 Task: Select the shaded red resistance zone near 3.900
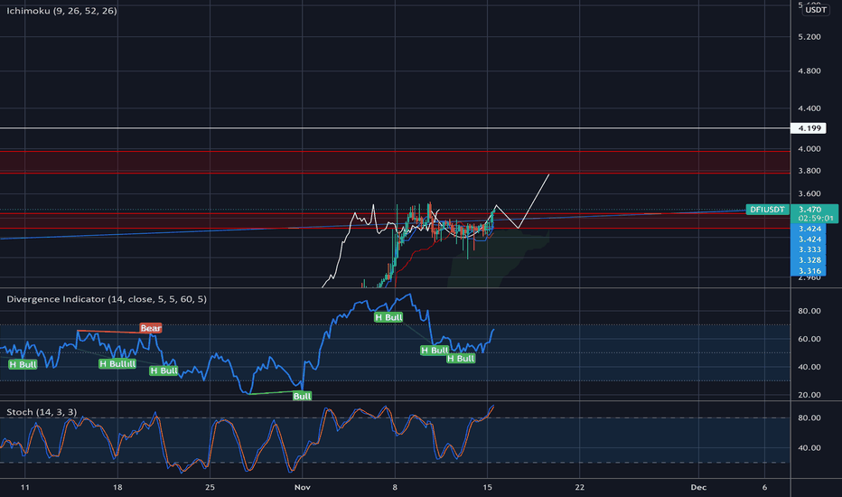(395, 163)
